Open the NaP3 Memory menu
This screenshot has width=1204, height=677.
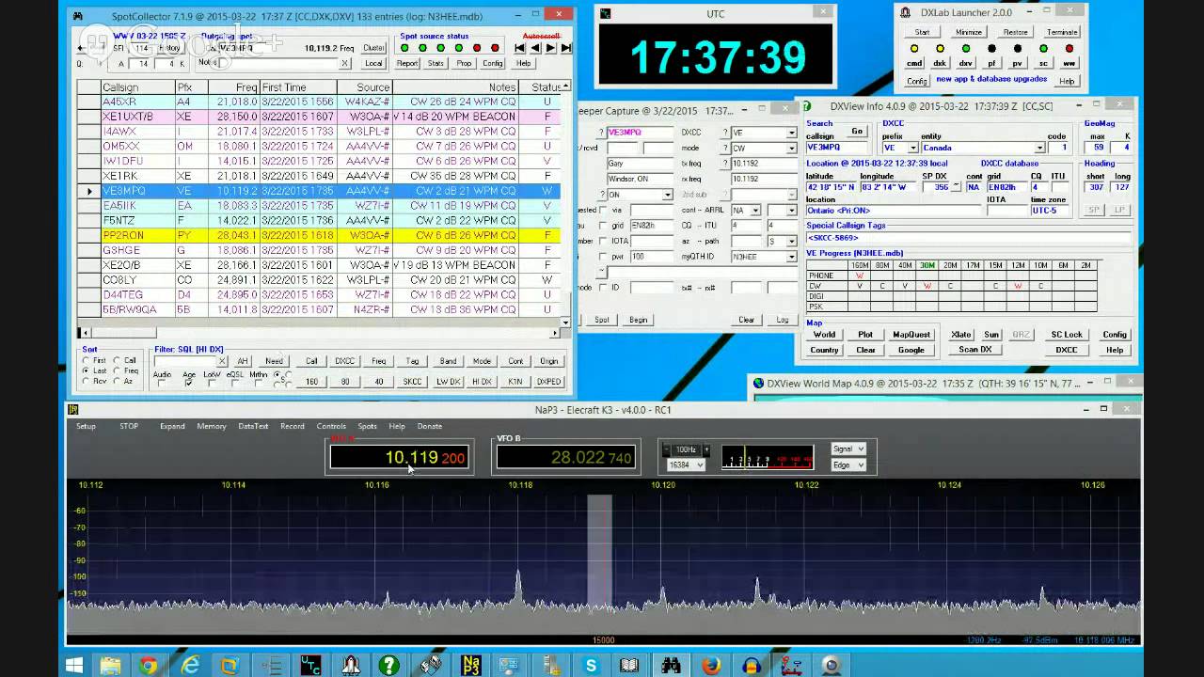click(212, 426)
